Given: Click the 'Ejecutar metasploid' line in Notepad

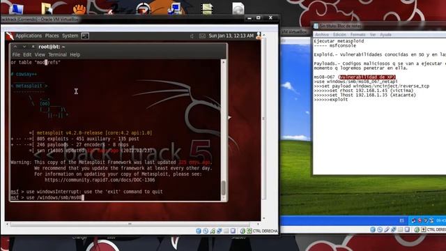Looking at the screenshot, I should pos(339,41).
